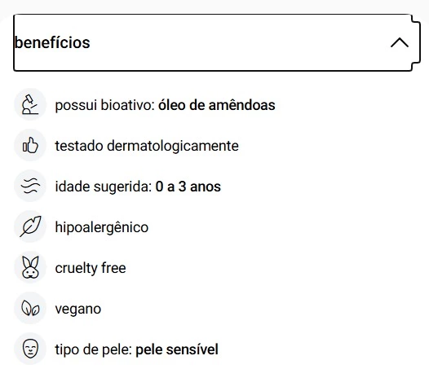Select the óleo de amêndoas text
The height and width of the screenshot is (369, 429).
pos(217,105)
